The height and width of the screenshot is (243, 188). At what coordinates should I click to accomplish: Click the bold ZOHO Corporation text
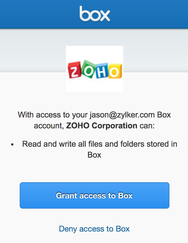tap(102, 126)
